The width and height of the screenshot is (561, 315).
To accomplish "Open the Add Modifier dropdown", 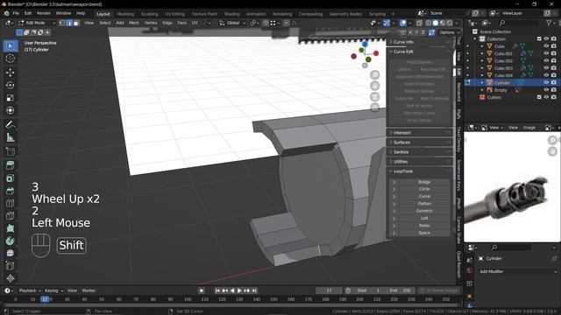I will pos(517,272).
